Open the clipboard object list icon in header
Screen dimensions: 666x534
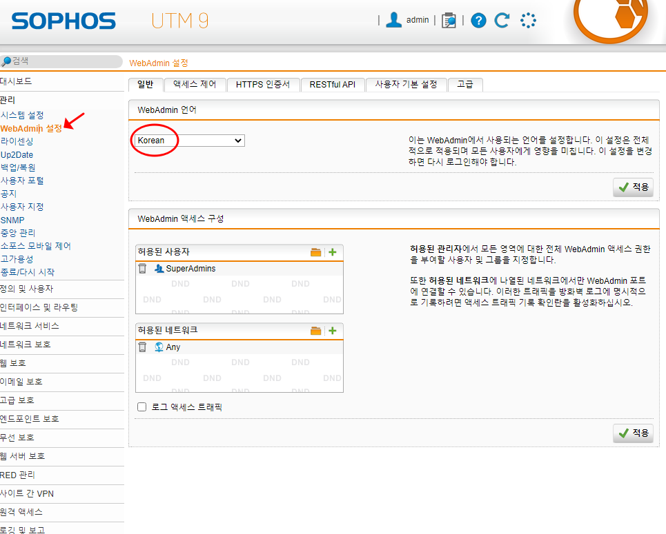click(449, 21)
